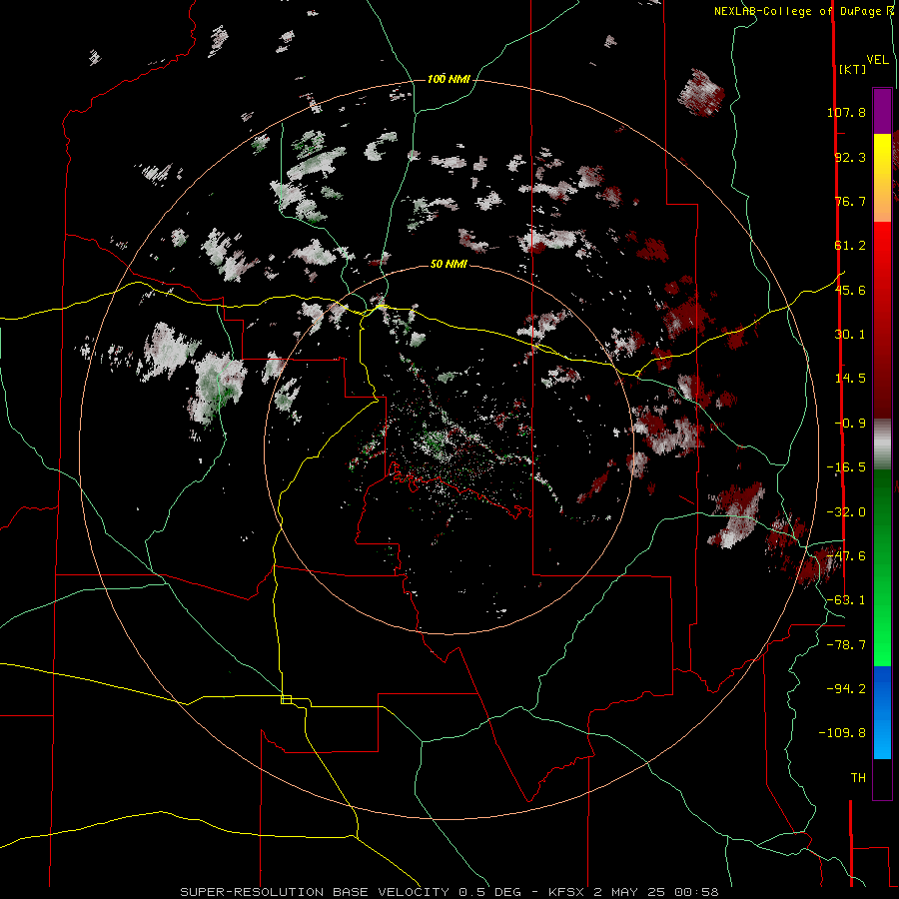
Task: Select the 107.8 velocity scale value
Action: tap(846, 112)
